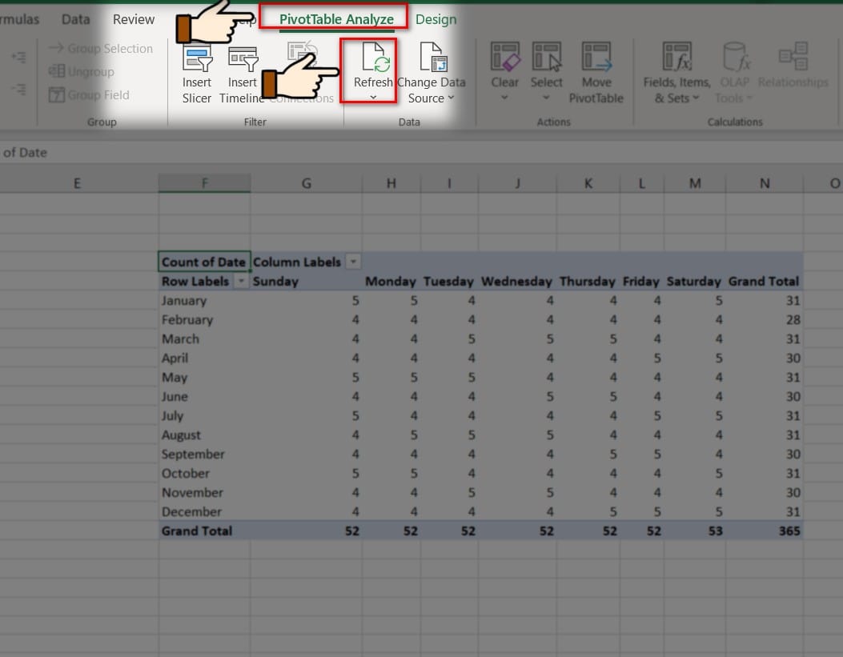843x657 pixels.
Task: Click the Group Selection command
Action: pos(101,48)
